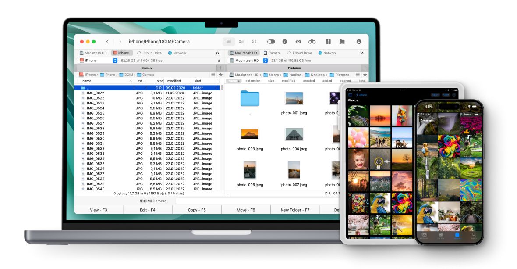Open right panel favorites star

click(x=365, y=75)
